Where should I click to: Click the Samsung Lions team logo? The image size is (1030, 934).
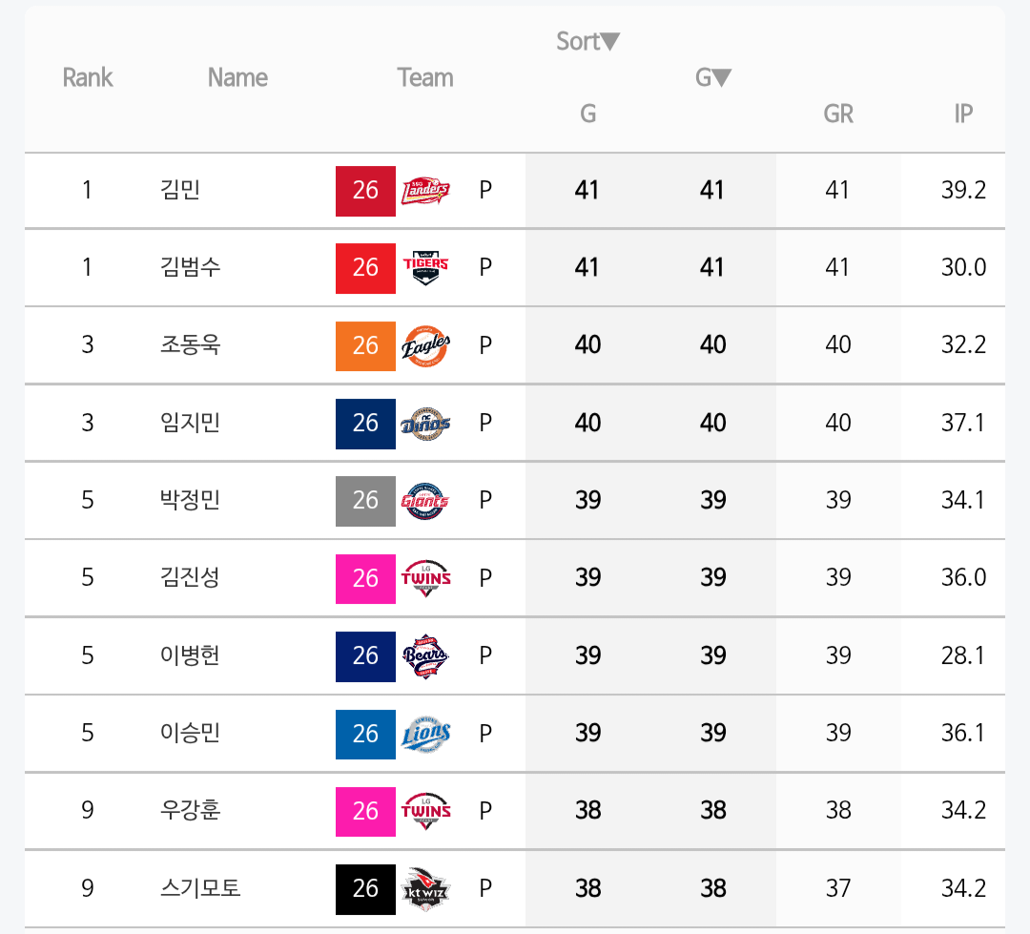click(425, 734)
